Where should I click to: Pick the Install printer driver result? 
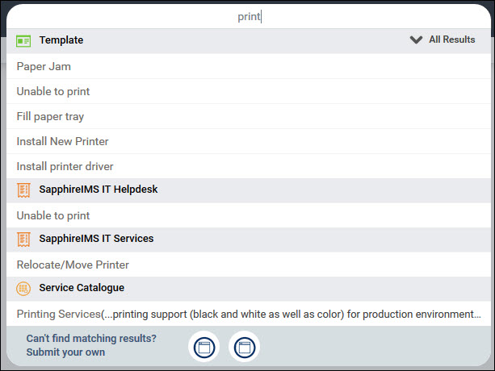[x=65, y=166]
